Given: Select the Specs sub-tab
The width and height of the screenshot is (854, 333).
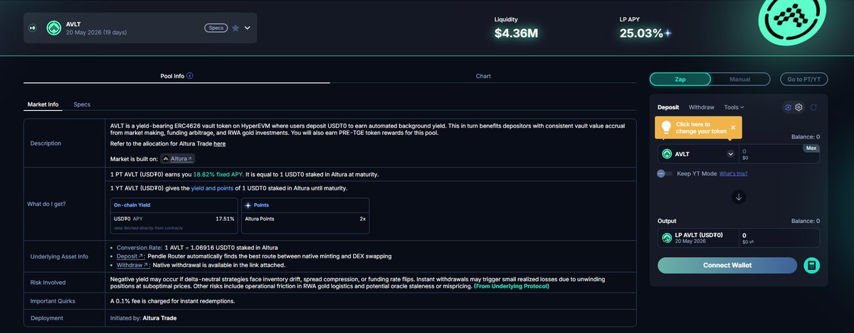Looking at the screenshot, I should coord(82,104).
